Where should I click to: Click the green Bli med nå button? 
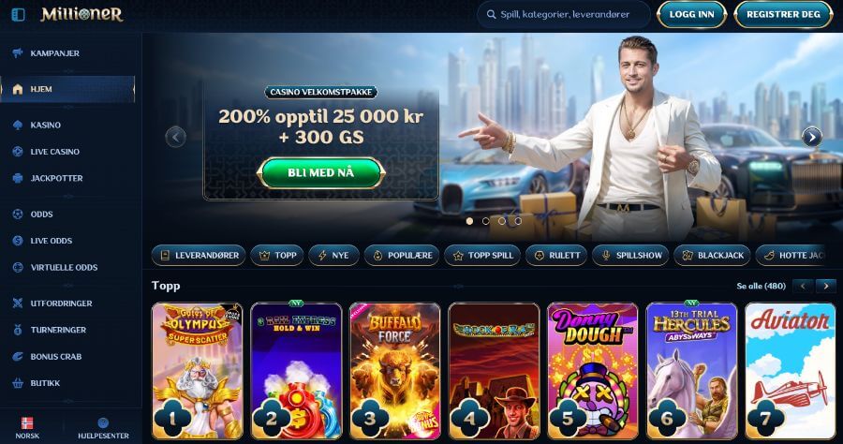(x=321, y=173)
